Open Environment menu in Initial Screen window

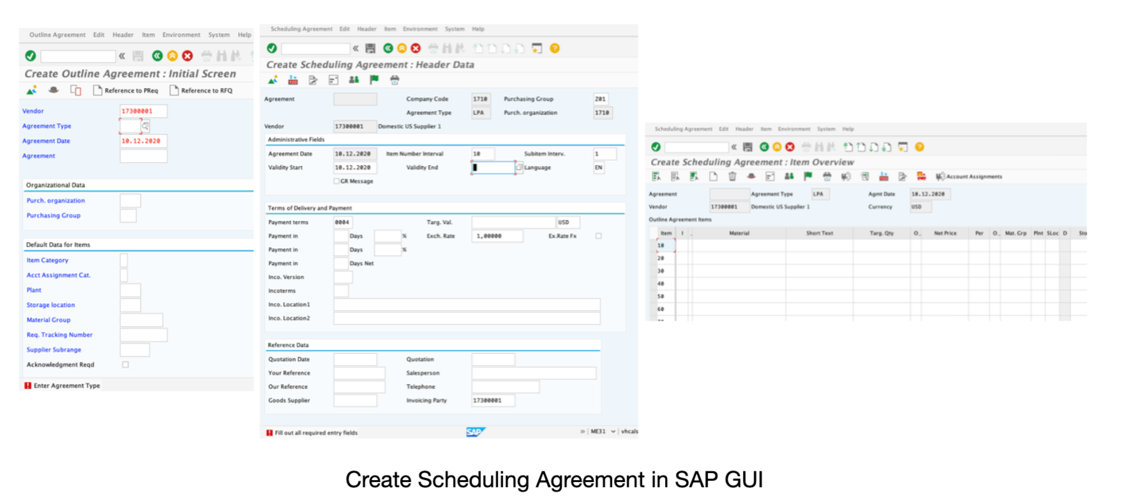[181, 35]
